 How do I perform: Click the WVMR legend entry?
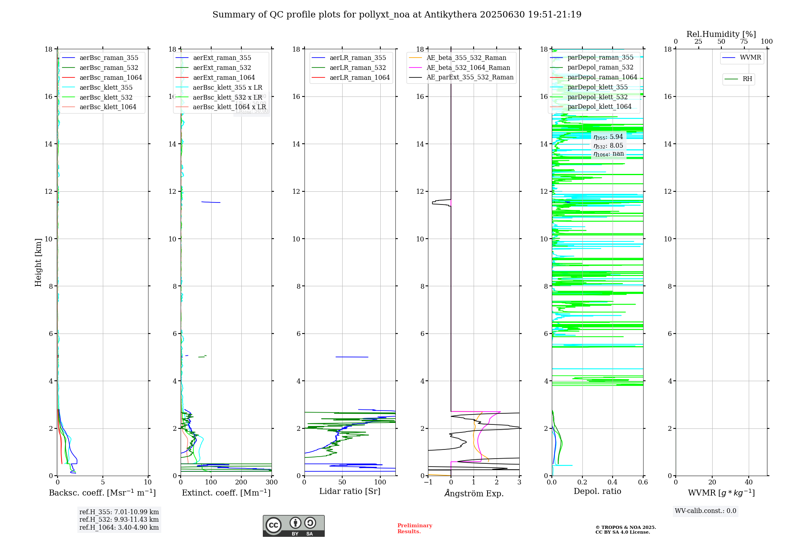point(742,58)
